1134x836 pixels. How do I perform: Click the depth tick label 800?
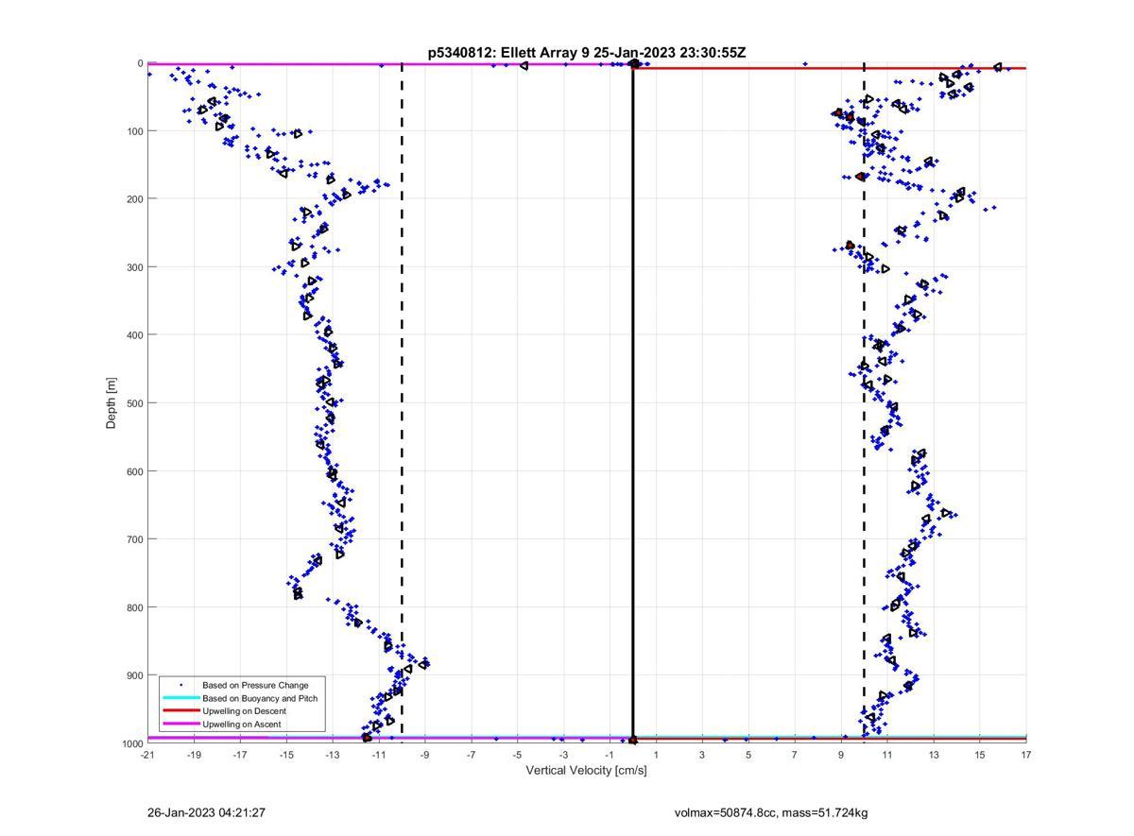134,607
